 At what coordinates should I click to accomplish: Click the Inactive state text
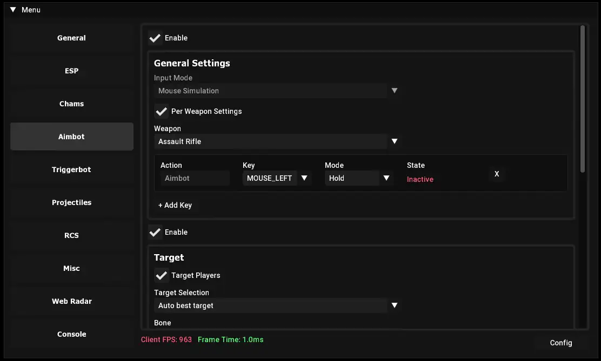pos(420,179)
